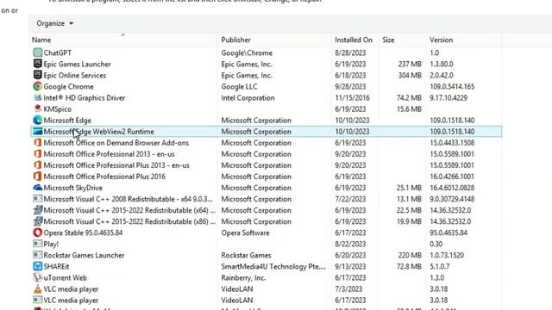Select the Rockstar Games Launcher icon
Image resolution: width=552 pixels, height=310 pixels.
(37, 255)
